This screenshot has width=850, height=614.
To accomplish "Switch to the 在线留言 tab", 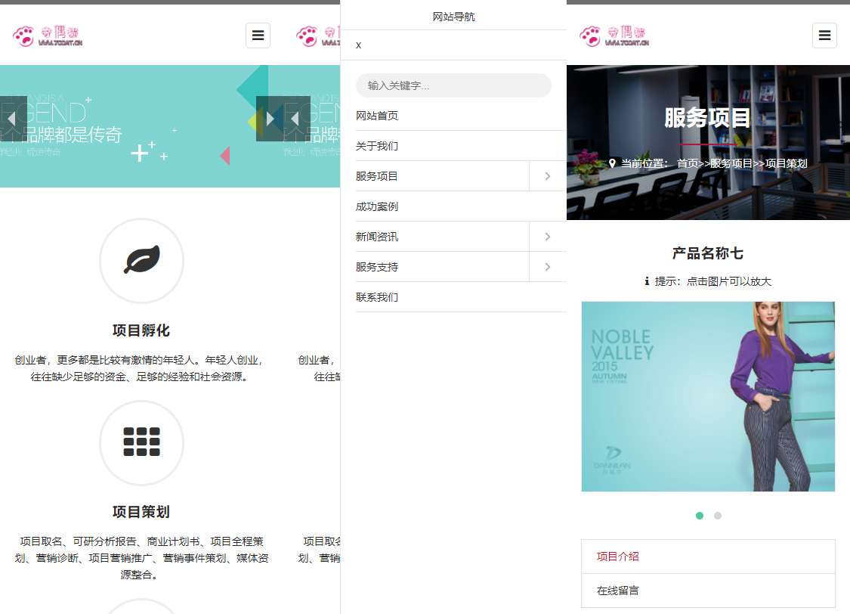I will tap(708, 591).
